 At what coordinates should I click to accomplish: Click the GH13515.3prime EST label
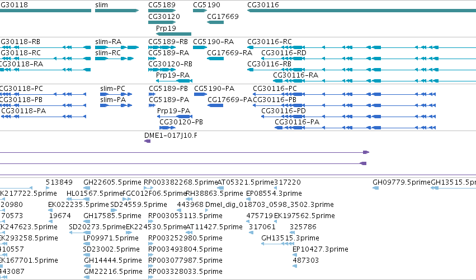[290, 239]
